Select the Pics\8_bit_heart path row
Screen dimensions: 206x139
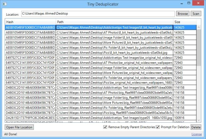tap(115, 53)
